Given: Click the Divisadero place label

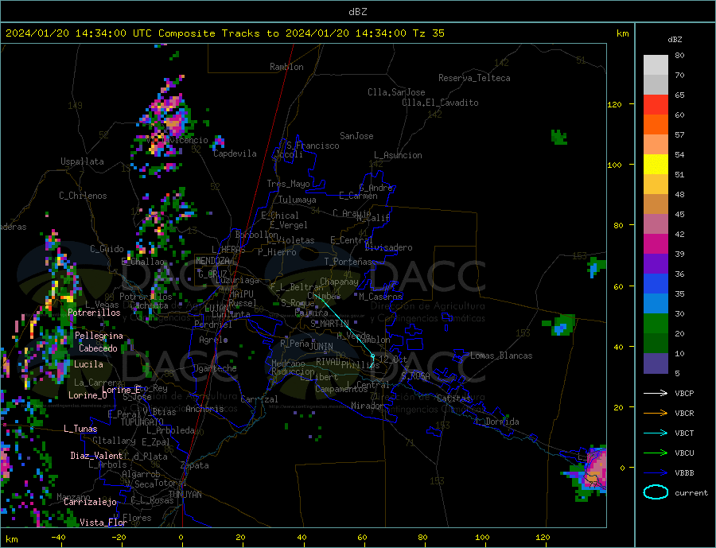Looking at the screenshot, I should (388, 247).
